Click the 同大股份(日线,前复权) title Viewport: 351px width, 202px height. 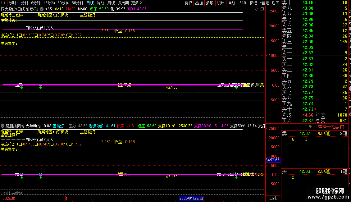point(20,9)
